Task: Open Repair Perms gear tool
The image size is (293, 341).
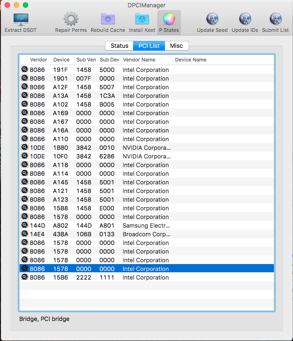Action: (71, 19)
